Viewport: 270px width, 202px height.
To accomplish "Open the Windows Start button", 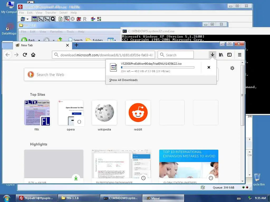I will (7, 198).
